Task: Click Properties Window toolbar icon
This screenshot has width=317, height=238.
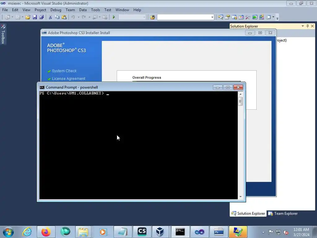Action: 228,17
